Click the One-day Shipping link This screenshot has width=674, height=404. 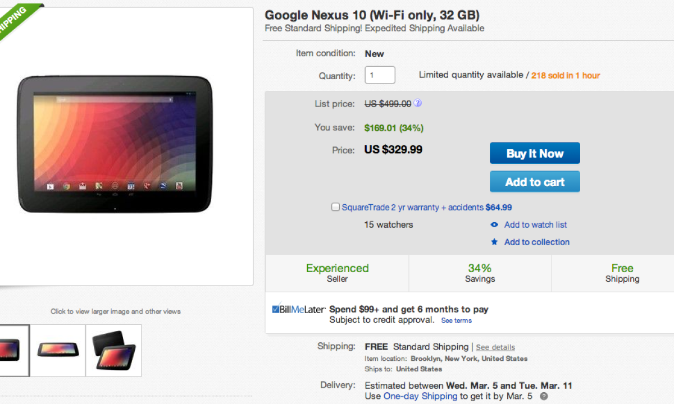[x=420, y=396]
